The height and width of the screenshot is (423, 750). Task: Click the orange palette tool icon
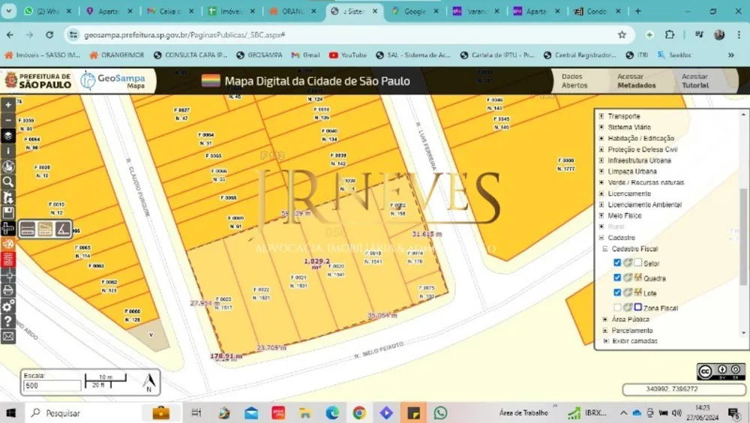(x=8, y=244)
